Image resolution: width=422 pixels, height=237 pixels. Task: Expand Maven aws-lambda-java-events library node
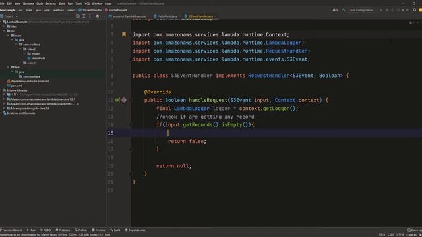click(4, 104)
